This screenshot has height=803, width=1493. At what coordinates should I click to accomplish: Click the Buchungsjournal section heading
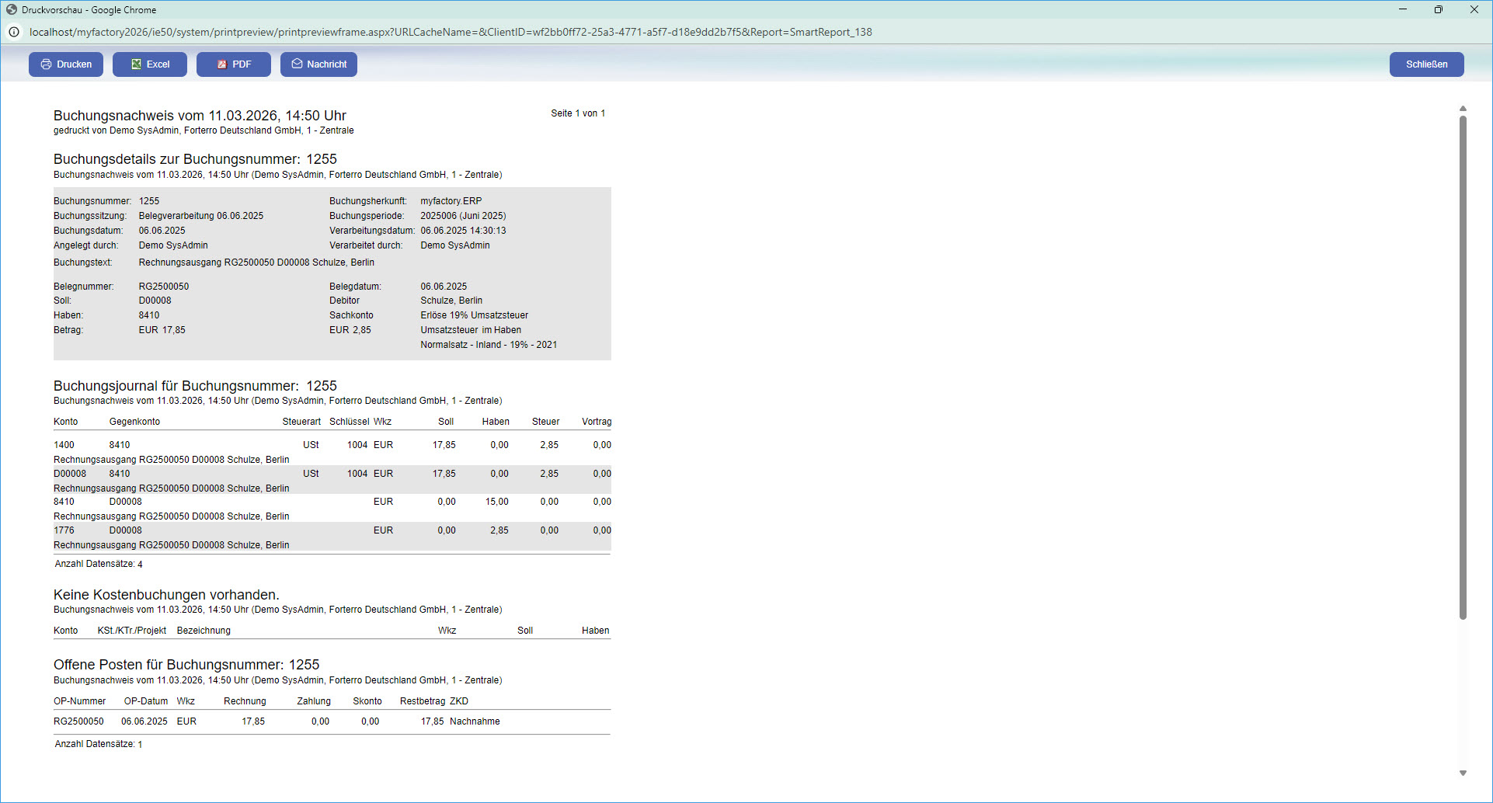tap(195, 386)
